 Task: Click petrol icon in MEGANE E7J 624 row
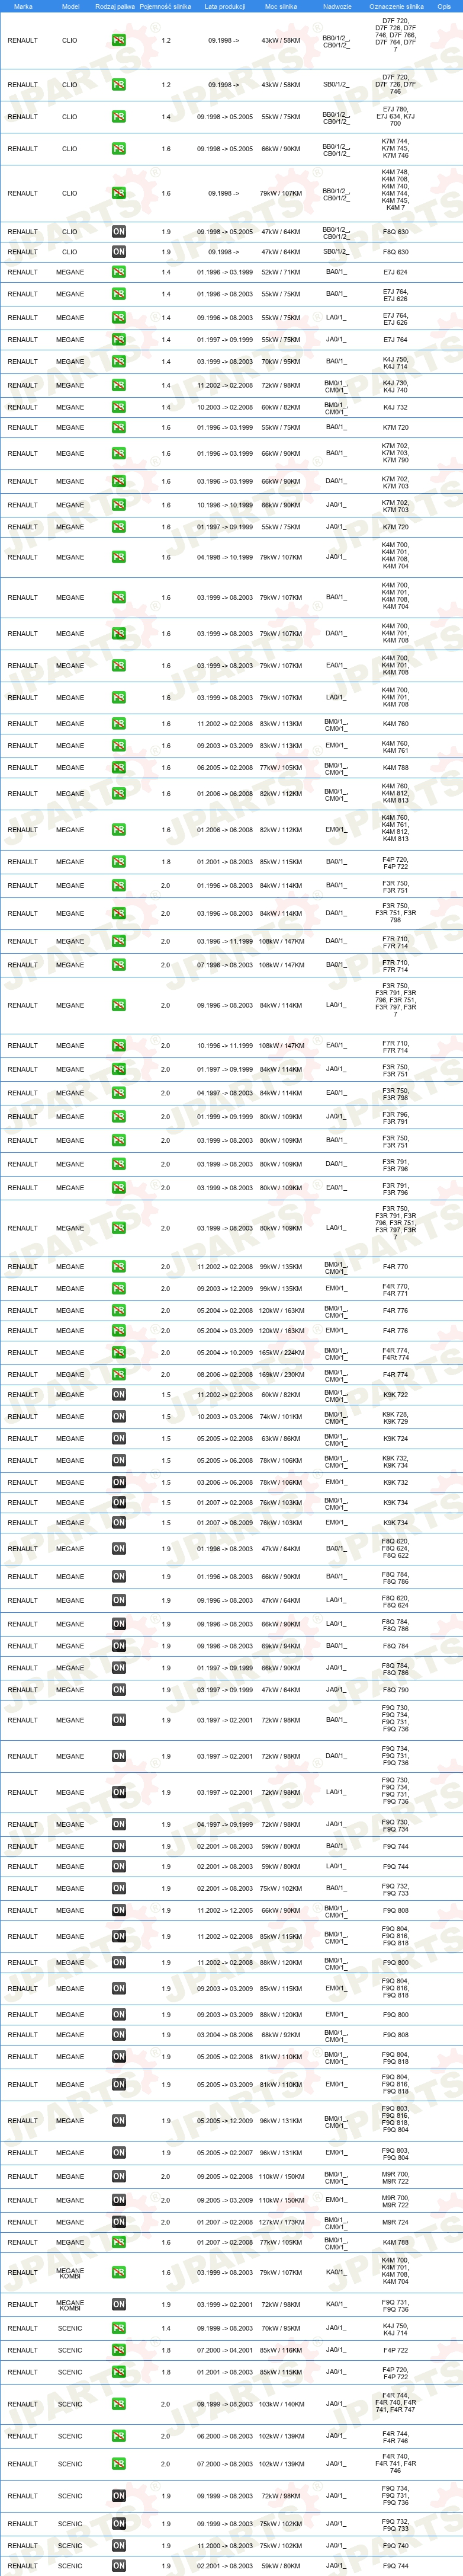(x=119, y=272)
